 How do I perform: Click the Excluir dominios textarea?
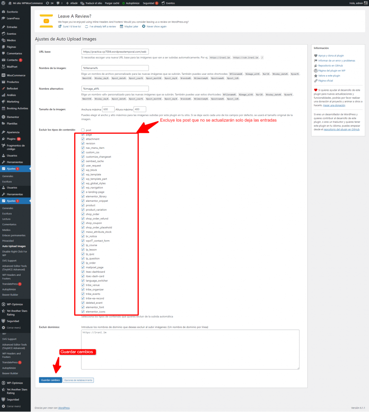click(190, 350)
